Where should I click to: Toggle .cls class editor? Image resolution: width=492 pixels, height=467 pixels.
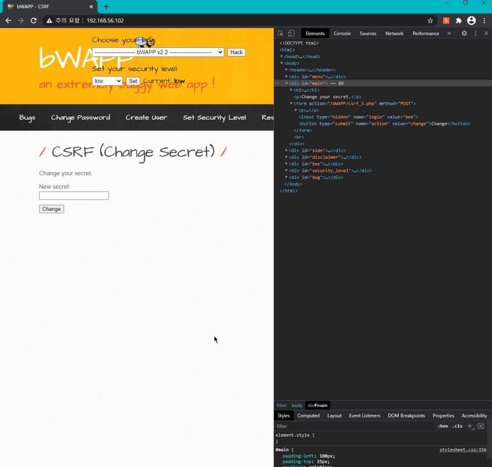click(457, 426)
